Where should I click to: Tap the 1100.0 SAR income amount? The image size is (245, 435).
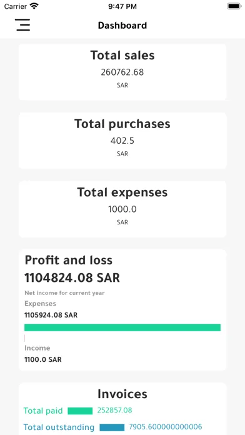click(43, 359)
